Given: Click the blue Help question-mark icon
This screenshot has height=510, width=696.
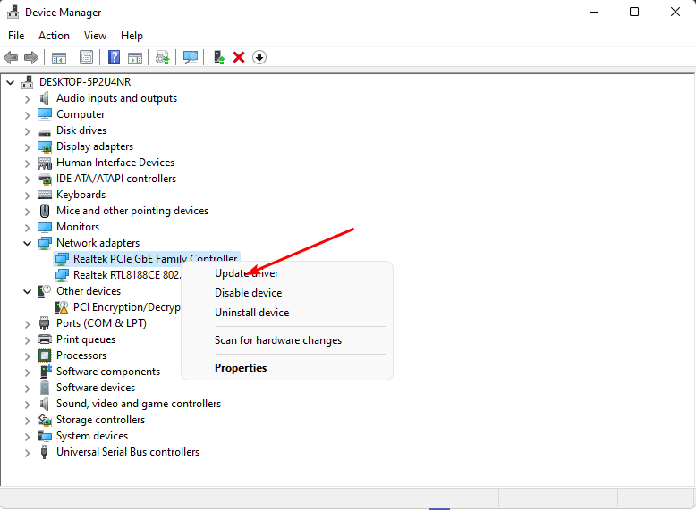Looking at the screenshot, I should [115, 57].
